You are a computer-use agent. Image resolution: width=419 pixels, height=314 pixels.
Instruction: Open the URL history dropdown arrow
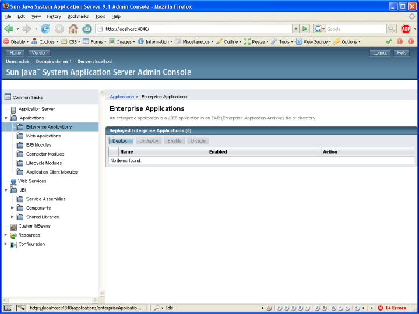(x=295, y=29)
